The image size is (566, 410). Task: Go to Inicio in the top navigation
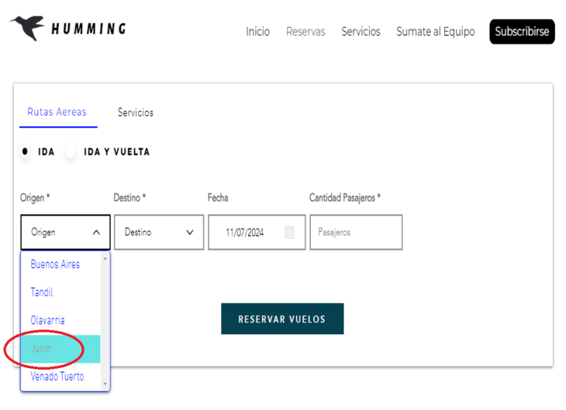click(x=257, y=32)
